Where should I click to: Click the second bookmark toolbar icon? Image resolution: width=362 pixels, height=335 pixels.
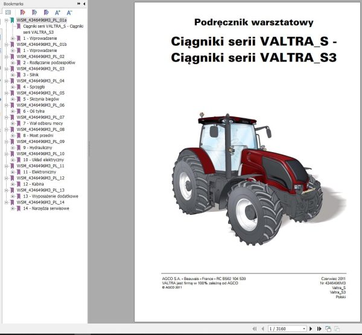tap(34, 13)
